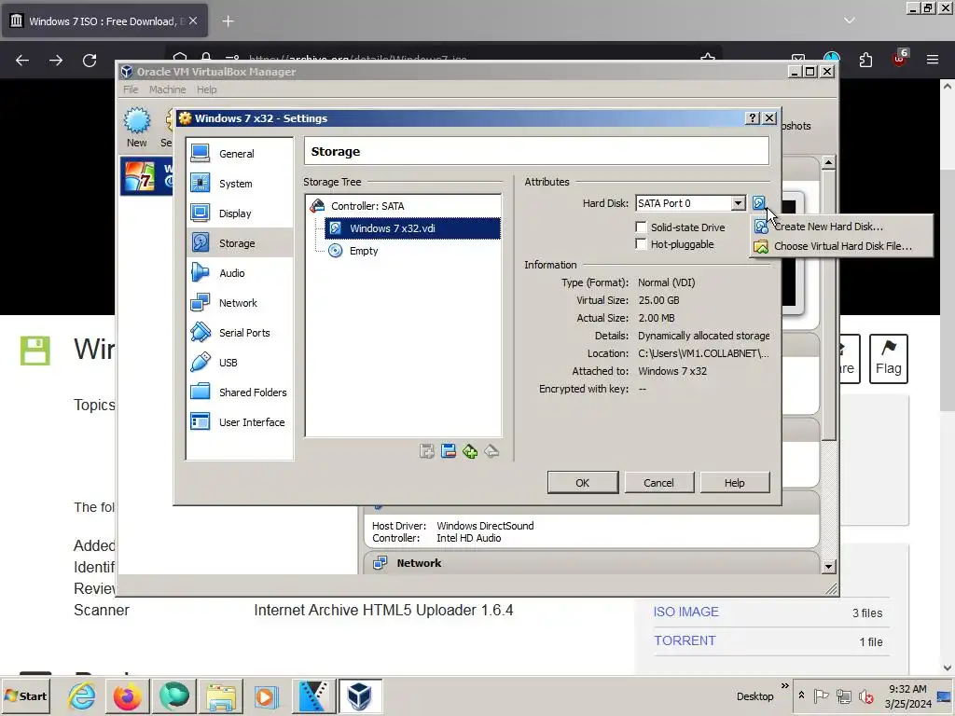The width and height of the screenshot is (955, 716).
Task: Click scroll-down arrow of VirtualBox details scrollbar
Action: click(828, 566)
